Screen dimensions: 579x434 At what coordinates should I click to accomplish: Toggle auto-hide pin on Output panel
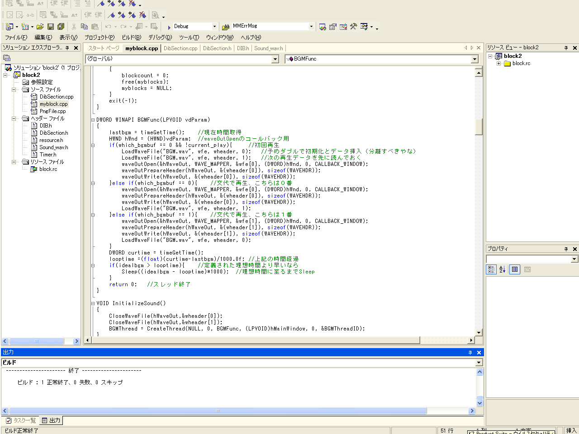[470, 353]
